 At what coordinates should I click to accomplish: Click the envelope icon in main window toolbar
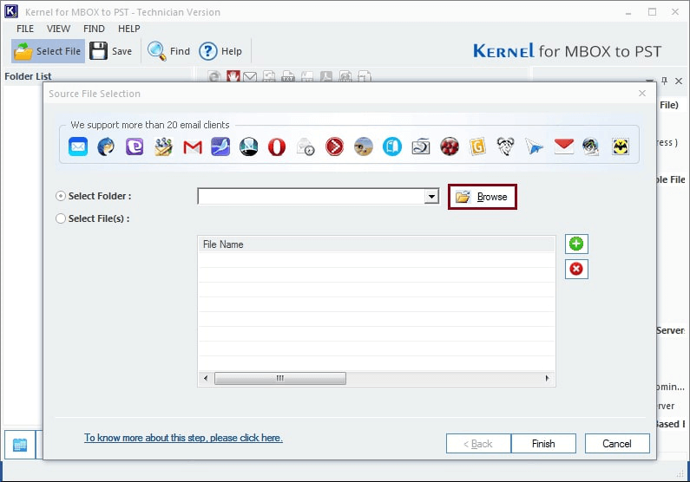pos(250,77)
